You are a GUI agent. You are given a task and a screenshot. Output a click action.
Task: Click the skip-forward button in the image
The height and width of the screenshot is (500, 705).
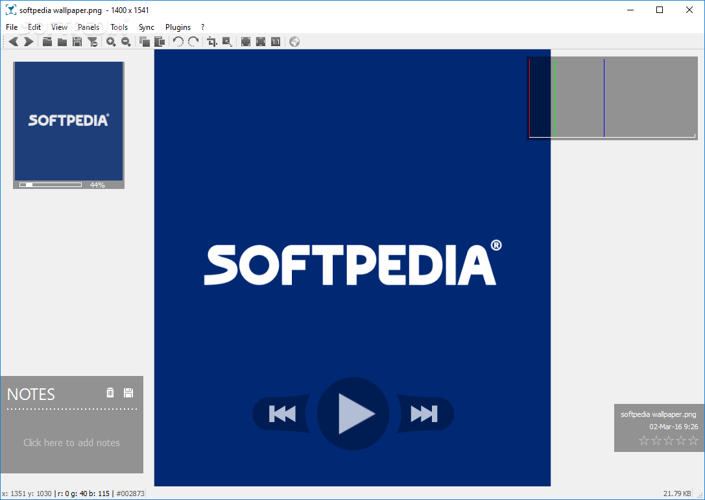(x=424, y=414)
